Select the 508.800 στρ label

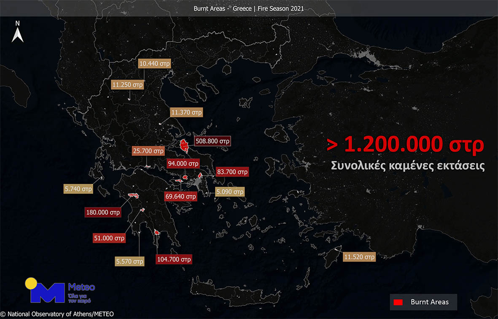(212, 141)
